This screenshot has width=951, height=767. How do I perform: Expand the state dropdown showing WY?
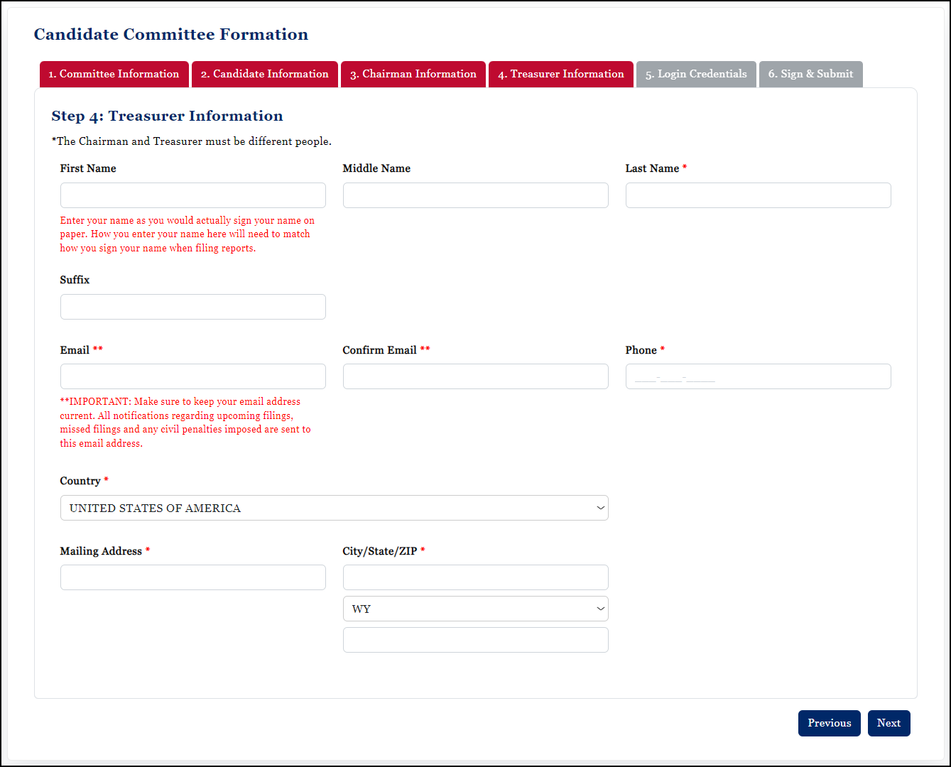click(x=475, y=609)
